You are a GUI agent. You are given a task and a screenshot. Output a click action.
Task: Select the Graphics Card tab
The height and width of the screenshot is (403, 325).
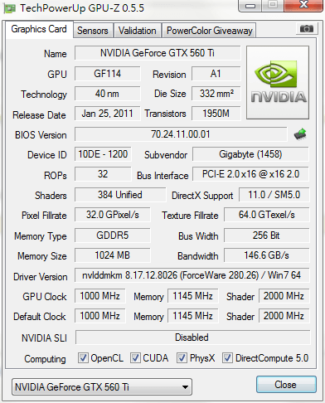[x=39, y=29]
